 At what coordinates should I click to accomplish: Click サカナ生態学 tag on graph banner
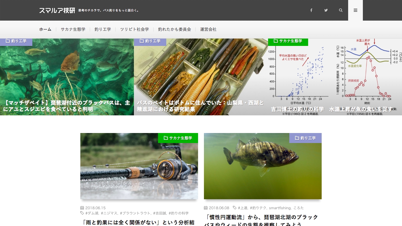point(288,41)
